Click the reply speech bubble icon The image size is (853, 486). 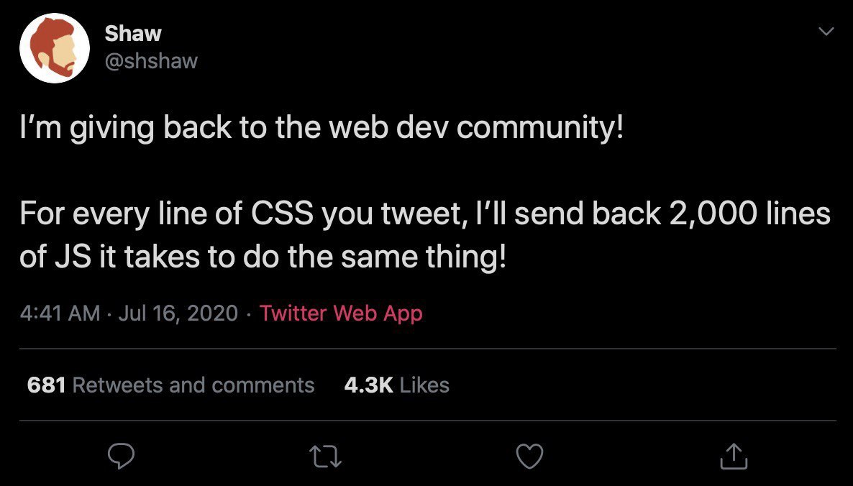coord(121,456)
